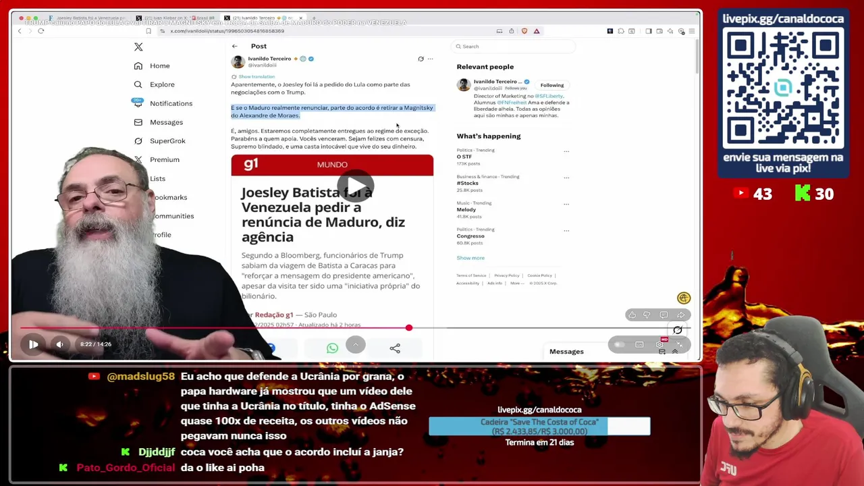Share the video with the arrow icon
Screen dimensions: 864x486
(680, 315)
